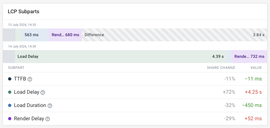Click the VALUE column header
The width and height of the screenshot is (270, 128).
[x=256, y=68]
